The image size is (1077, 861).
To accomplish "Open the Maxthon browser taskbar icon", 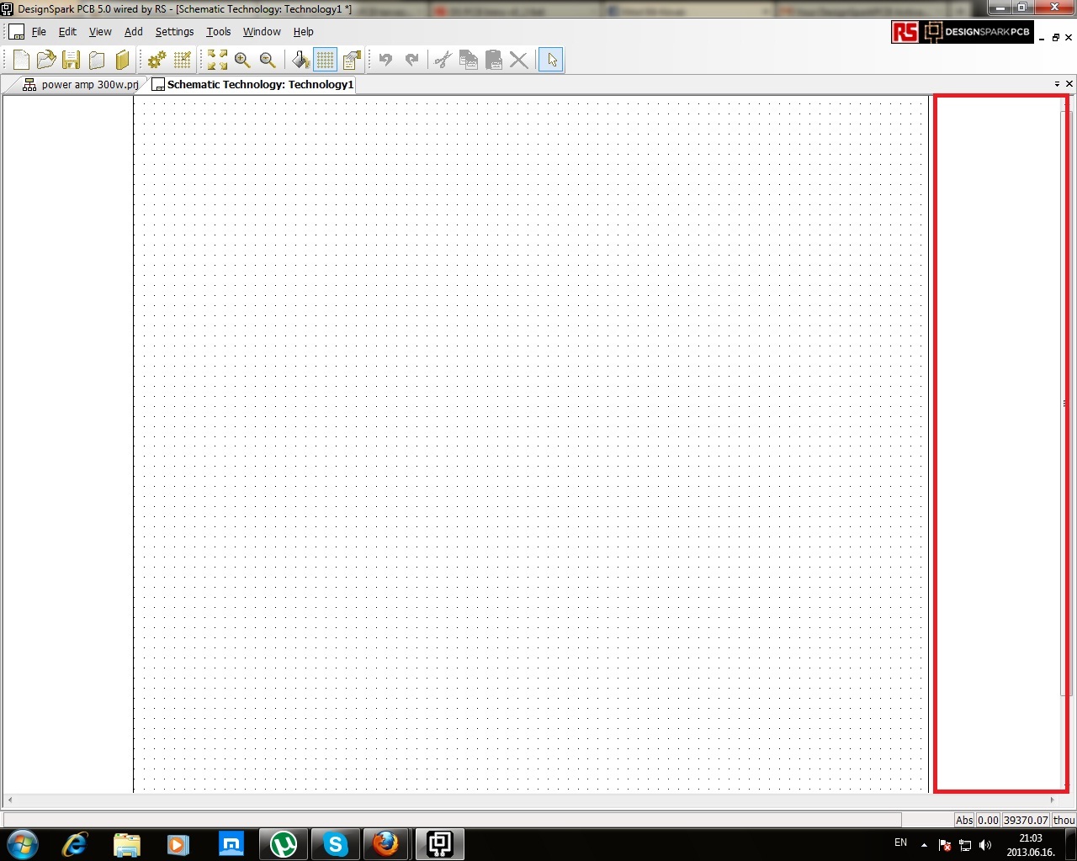I will click(231, 844).
